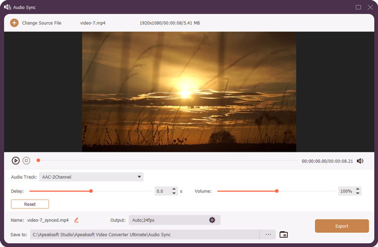Click the file name video-7.mp4

pos(93,23)
